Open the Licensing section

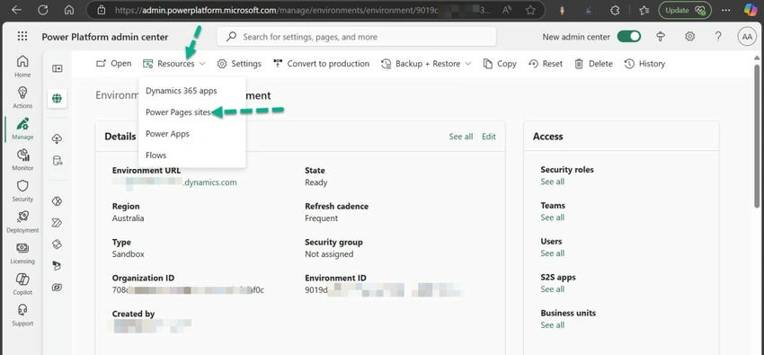(x=22, y=253)
